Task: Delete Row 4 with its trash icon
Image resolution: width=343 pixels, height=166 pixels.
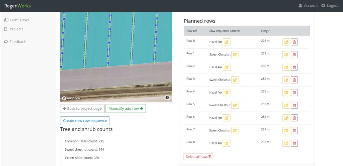Action: pos(294,92)
